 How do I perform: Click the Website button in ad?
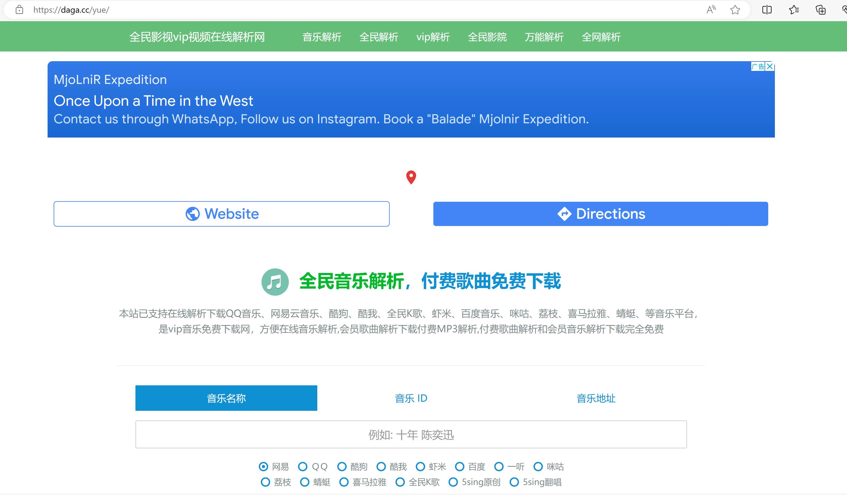pyautogui.click(x=222, y=214)
